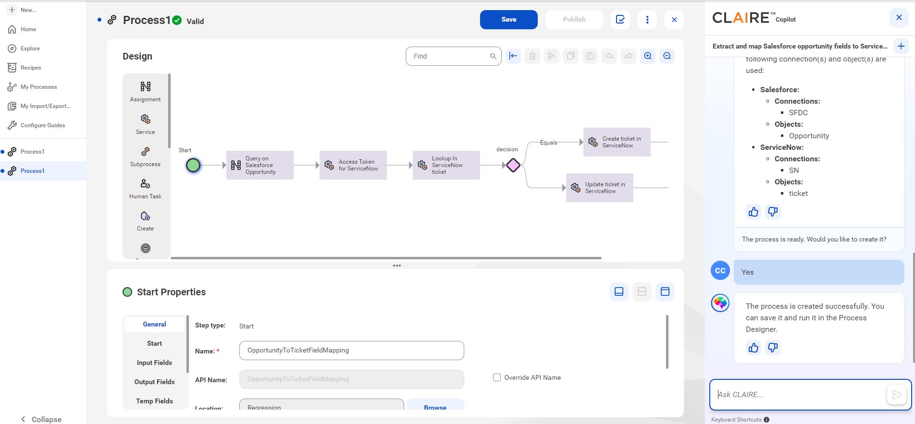Image resolution: width=915 pixels, height=424 pixels.
Task: Click the send message arrow icon
Action: [896, 395]
